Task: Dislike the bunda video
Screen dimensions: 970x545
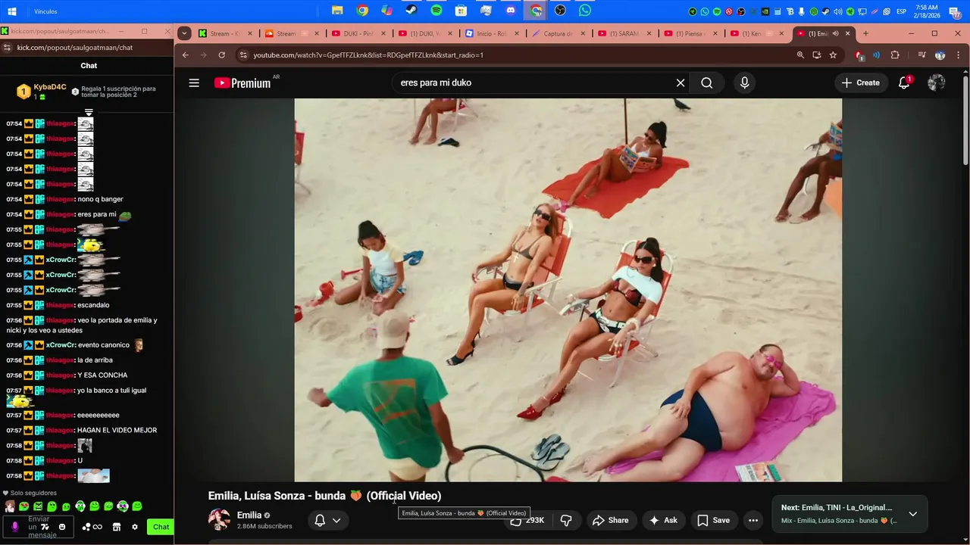Action: point(566,520)
